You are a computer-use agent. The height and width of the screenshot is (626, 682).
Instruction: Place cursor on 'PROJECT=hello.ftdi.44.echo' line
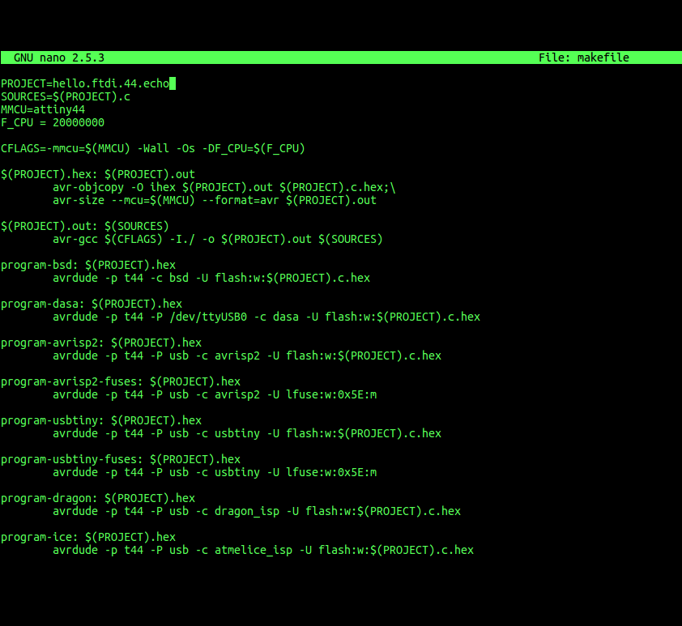click(x=85, y=83)
